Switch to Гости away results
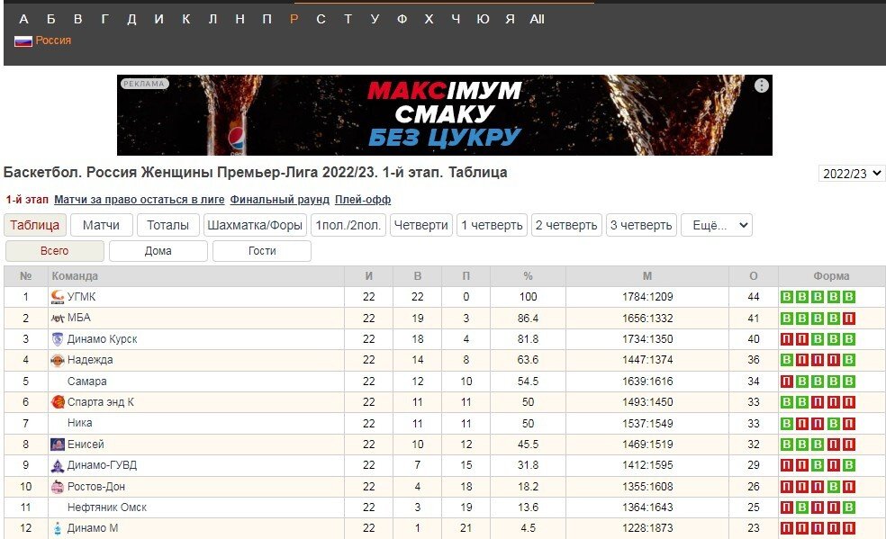 262,251
